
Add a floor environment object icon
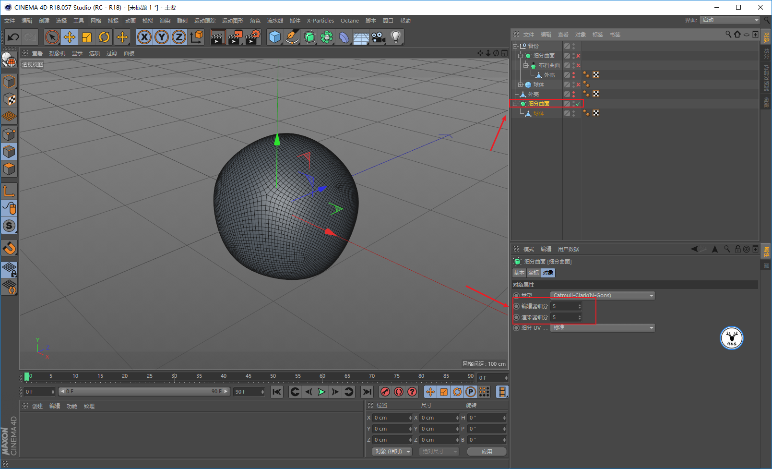coord(361,37)
